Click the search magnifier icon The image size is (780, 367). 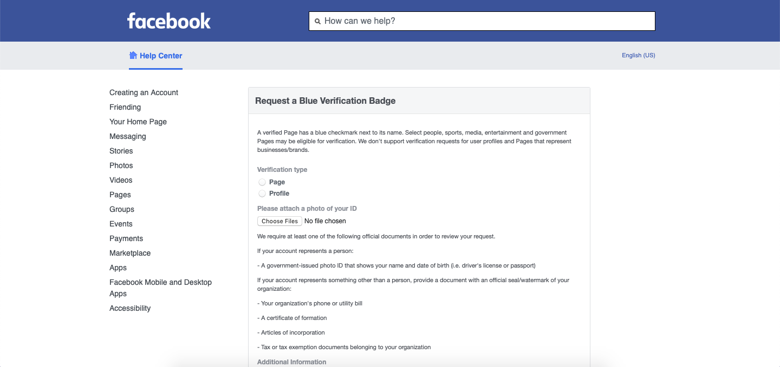(x=318, y=21)
